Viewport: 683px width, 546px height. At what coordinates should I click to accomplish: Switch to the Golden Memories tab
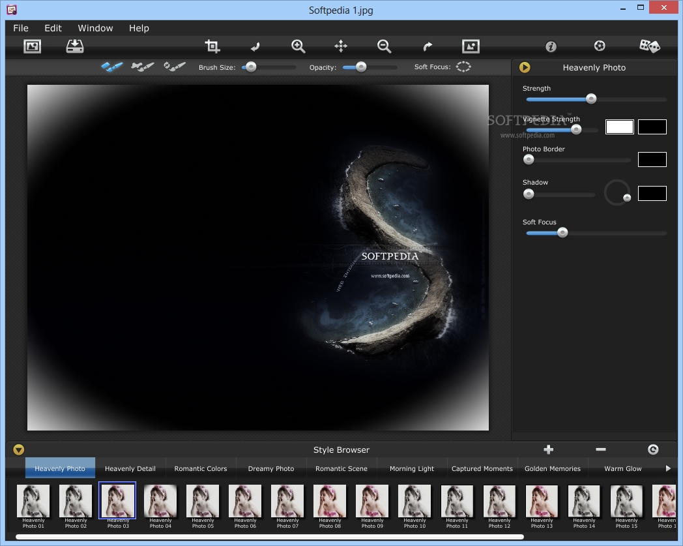click(x=552, y=468)
